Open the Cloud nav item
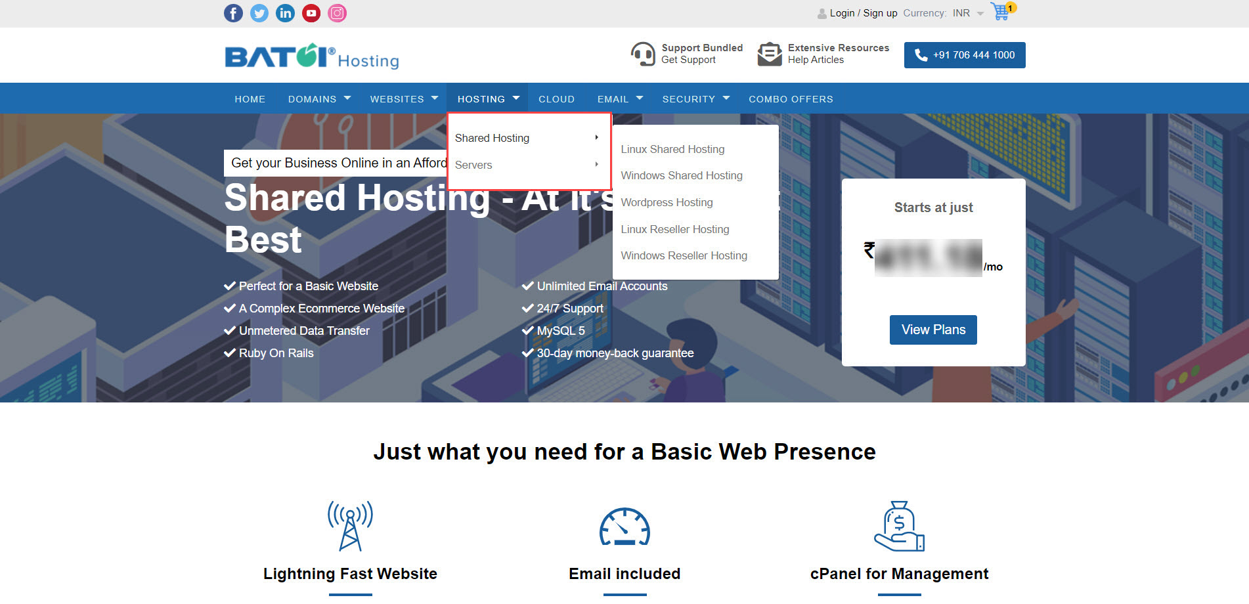This screenshot has width=1249, height=604. pos(556,99)
